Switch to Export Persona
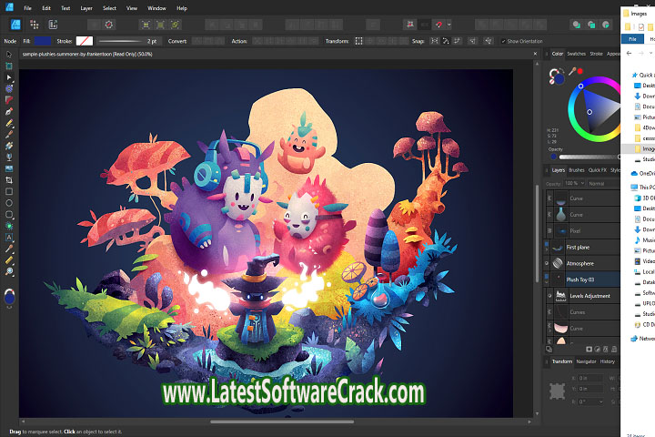655x437 pixels. coord(53,25)
